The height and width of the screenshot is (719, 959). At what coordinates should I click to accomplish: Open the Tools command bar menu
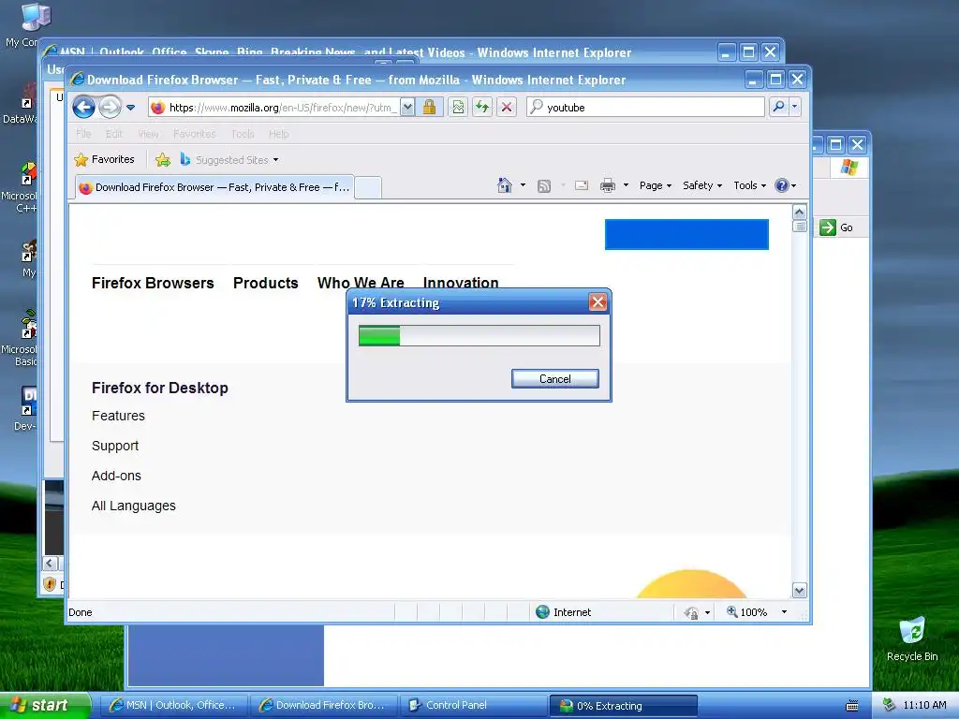pos(749,185)
